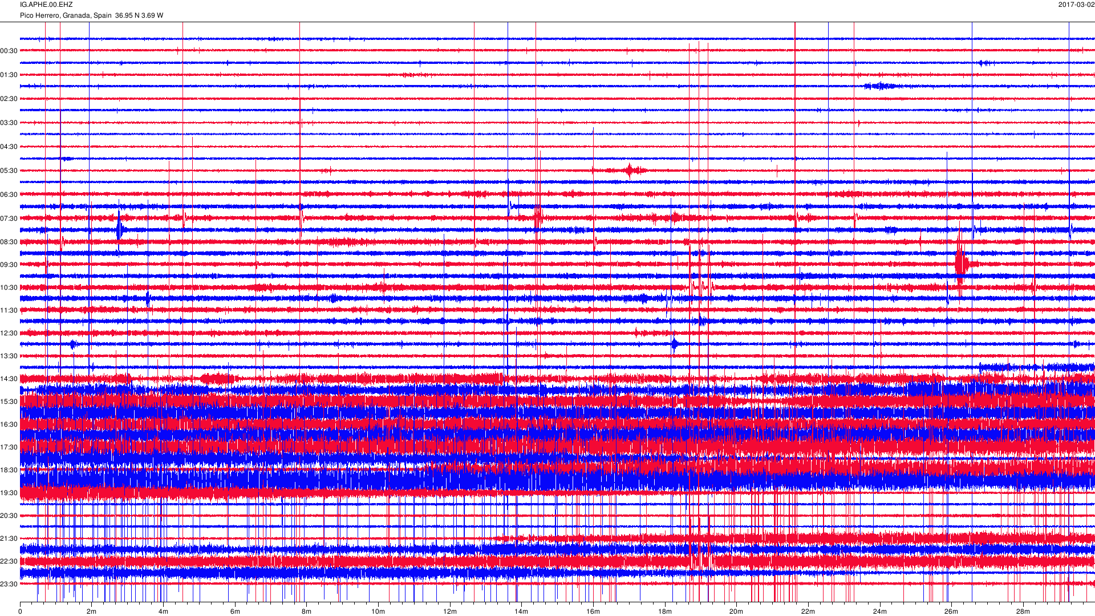Select the 04:30 time row label

[9, 147]
